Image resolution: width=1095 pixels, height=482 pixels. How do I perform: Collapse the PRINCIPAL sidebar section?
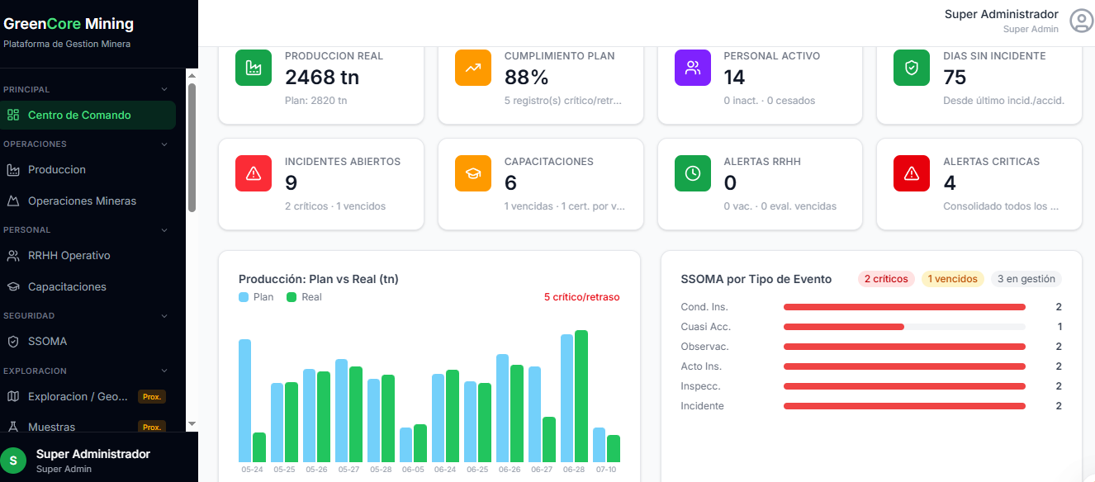(x=164, y=89)
